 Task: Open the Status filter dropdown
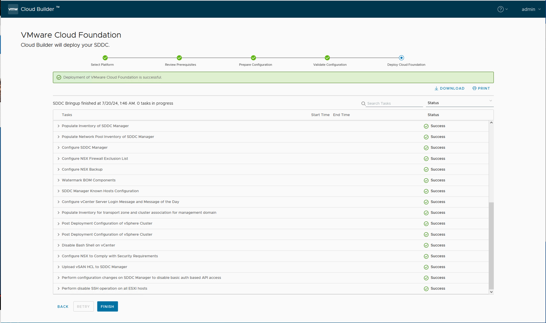tap(459, 103)
